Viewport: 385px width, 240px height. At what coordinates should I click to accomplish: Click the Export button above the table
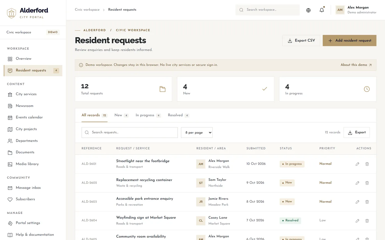(x=357, y=132)
